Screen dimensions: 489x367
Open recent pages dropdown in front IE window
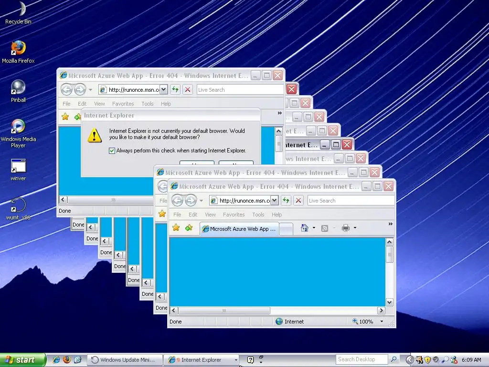(x=202, y=201)
